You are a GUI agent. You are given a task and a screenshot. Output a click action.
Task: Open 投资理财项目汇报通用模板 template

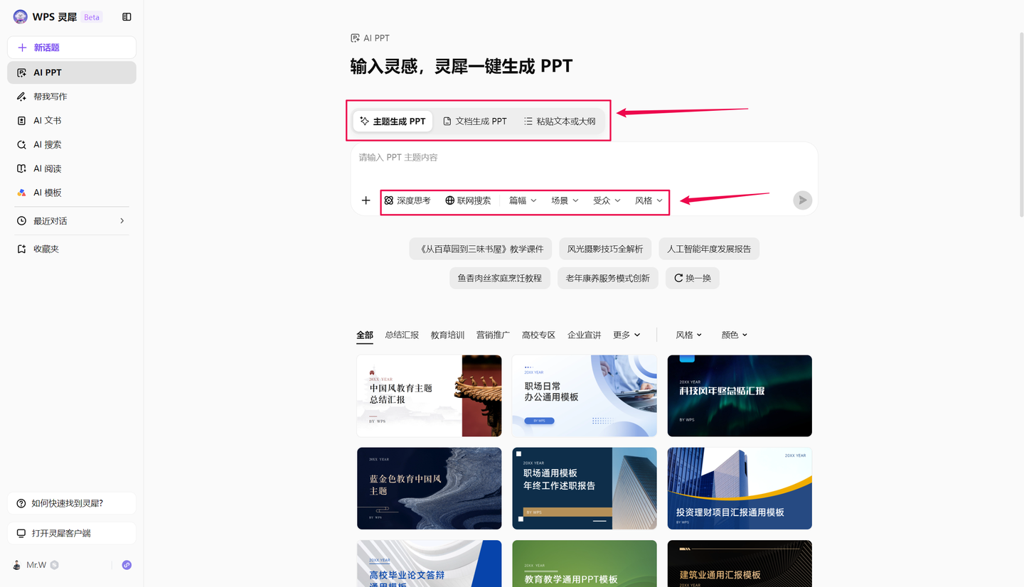pyautogui.click(x=740, y=488)
